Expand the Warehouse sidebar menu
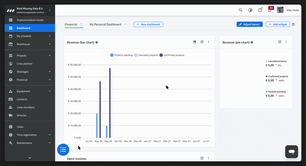This screenshot has height=166, width=306. pos(30,44)
